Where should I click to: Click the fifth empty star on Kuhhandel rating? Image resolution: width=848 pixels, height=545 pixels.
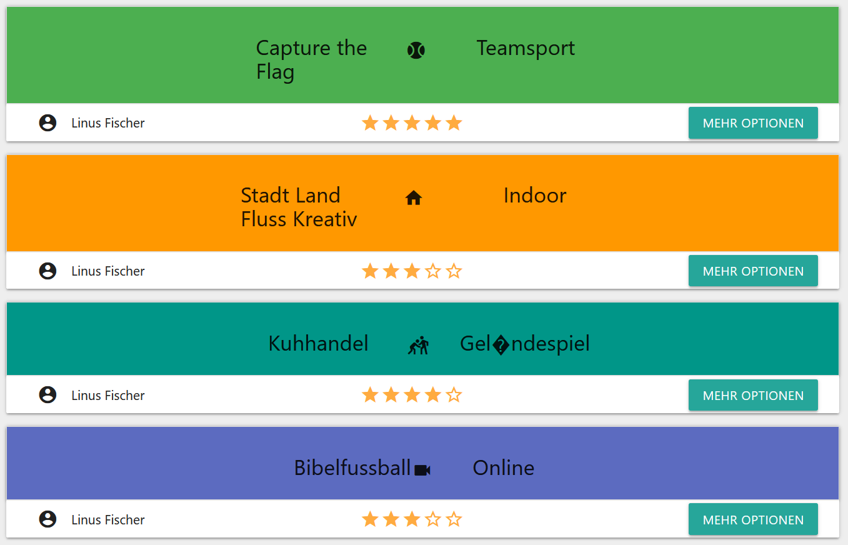pyautogui.click(x=454, y=395)
